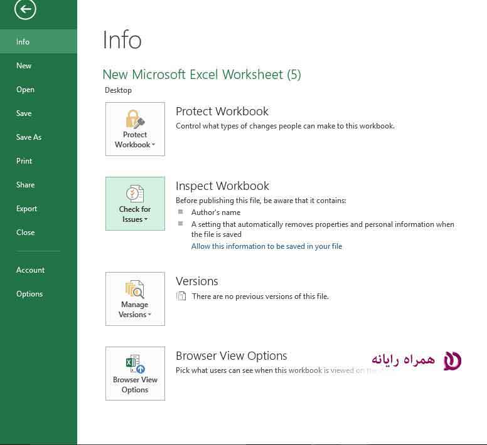The width and height of the screenshot is (487, 445).
Task: Click 'Before publishing this file' text
Action: pyautogui.click(x=261, y=201)
